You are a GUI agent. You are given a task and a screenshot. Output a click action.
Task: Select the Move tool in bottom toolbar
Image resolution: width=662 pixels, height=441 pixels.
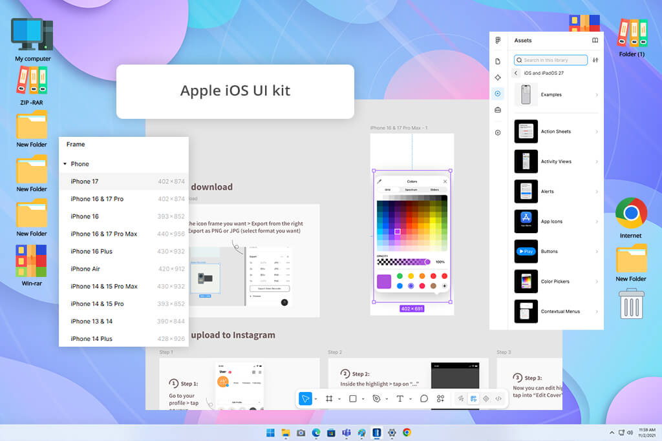[305, 398]
